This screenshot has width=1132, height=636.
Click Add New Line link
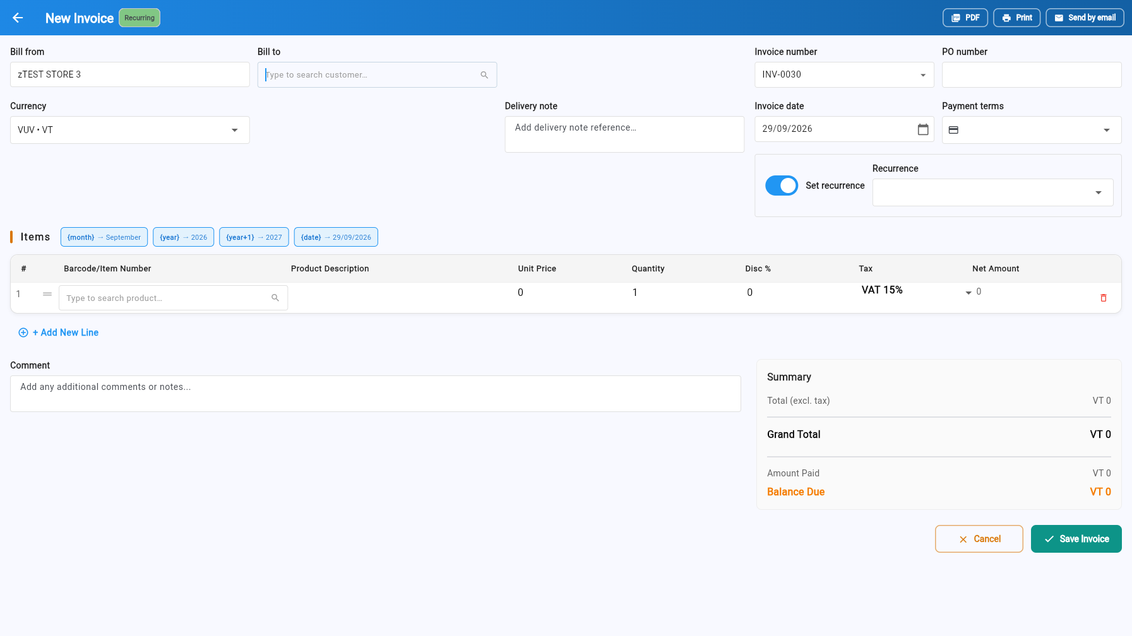59,333
